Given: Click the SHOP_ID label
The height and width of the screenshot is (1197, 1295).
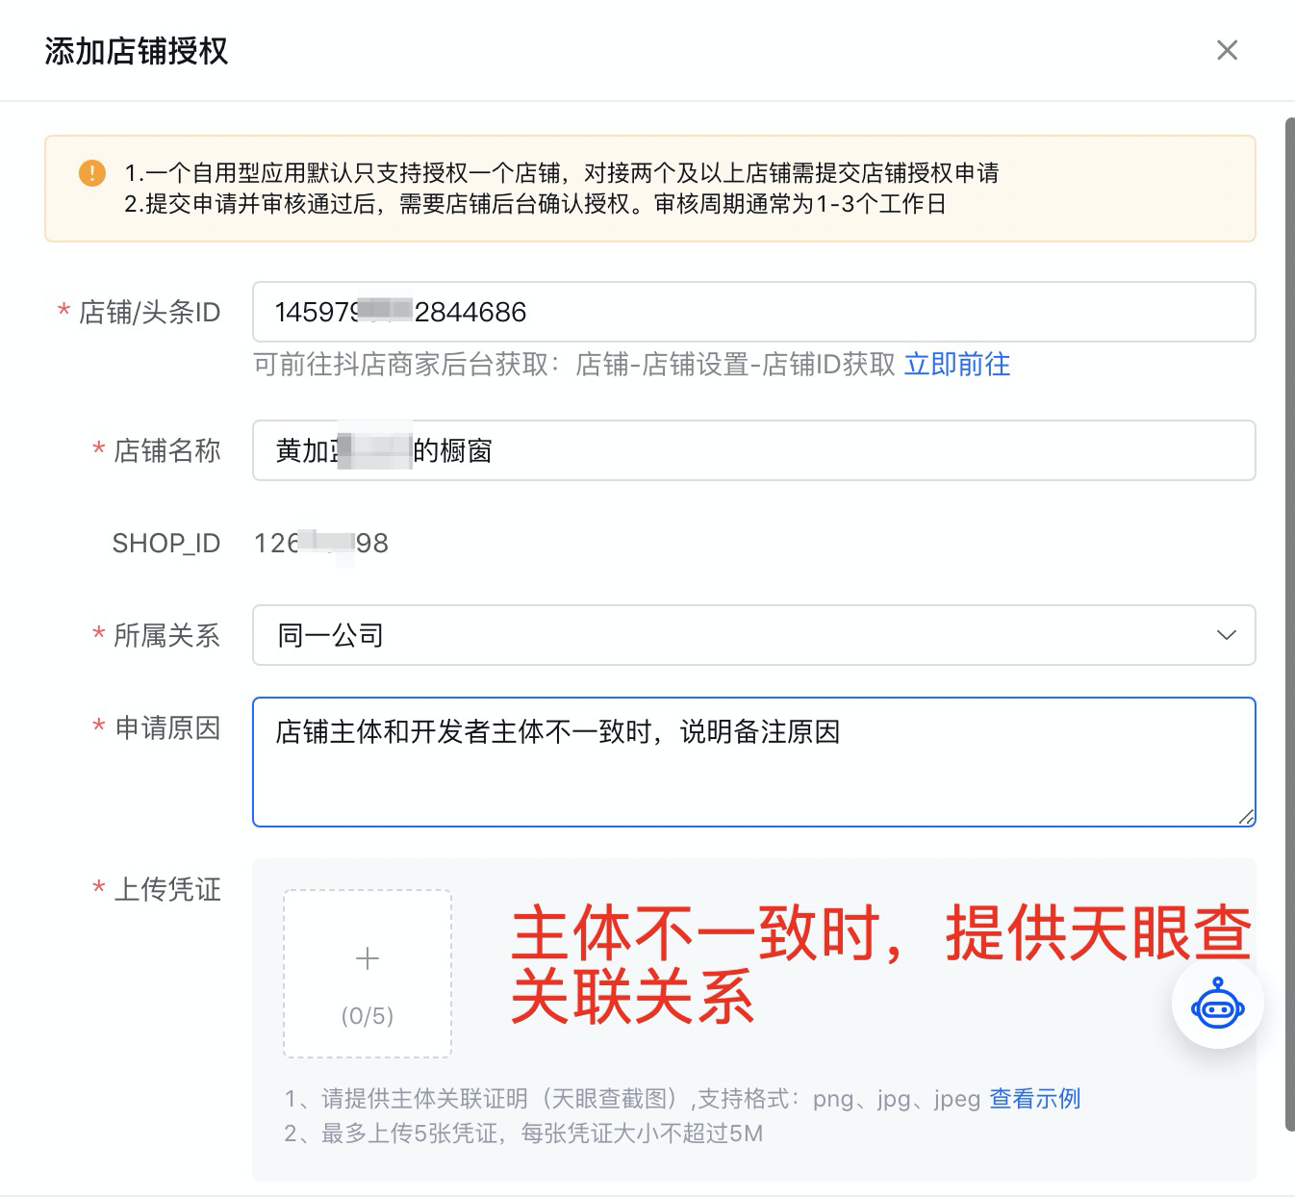Looking at the screenshot, I should [x=166, y=544].
